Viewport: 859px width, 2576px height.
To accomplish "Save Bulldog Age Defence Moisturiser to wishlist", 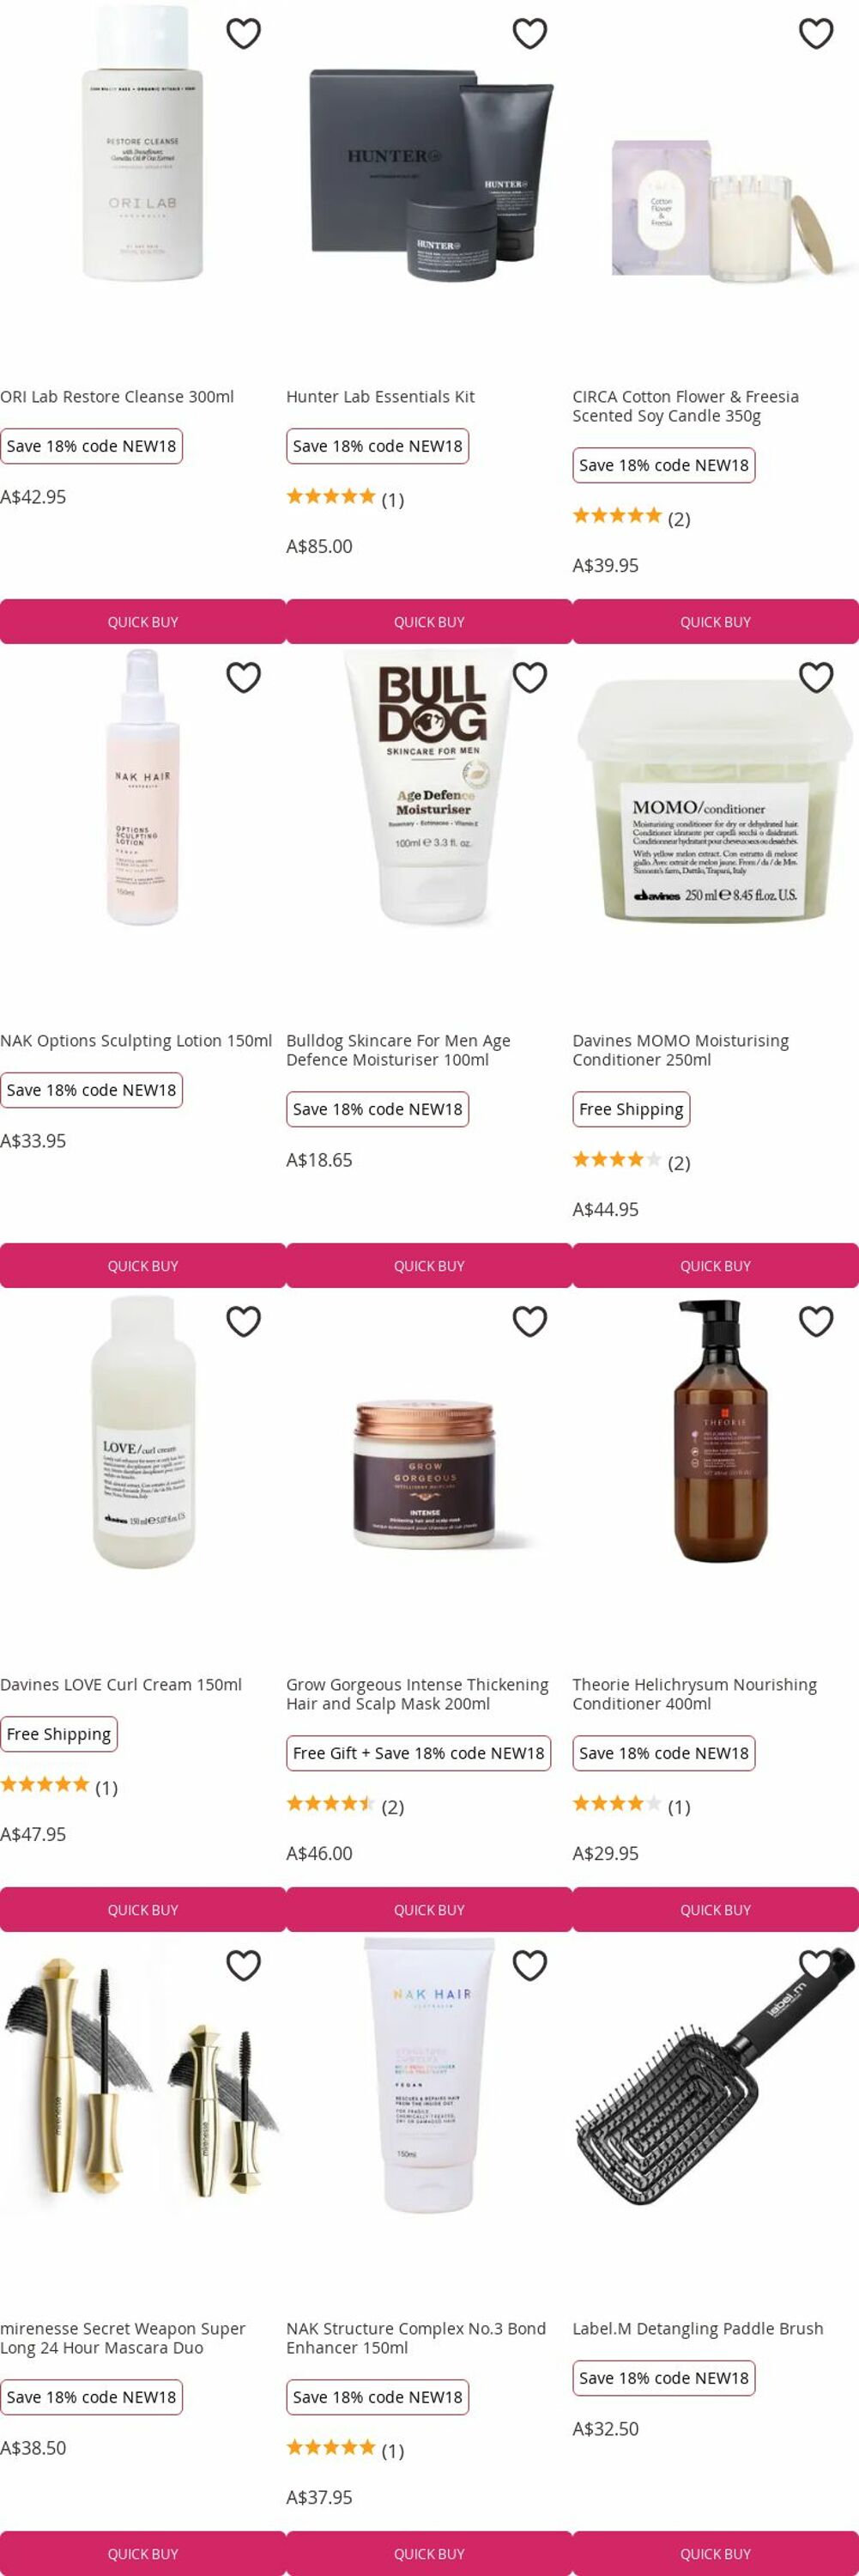I will point(529,678).
